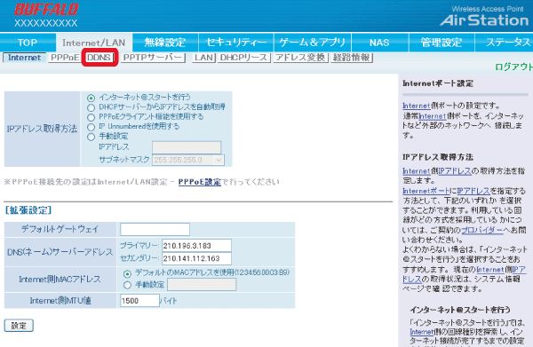Click the 設定 apply button
Viewport: 533px width, 347px height.
tap(19, 326)
